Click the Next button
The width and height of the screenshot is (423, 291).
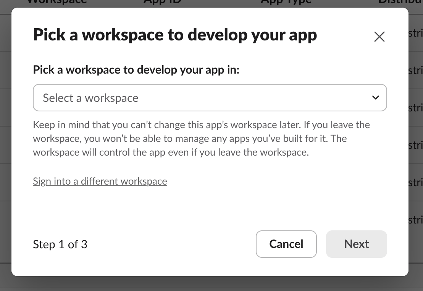[356, 244]
